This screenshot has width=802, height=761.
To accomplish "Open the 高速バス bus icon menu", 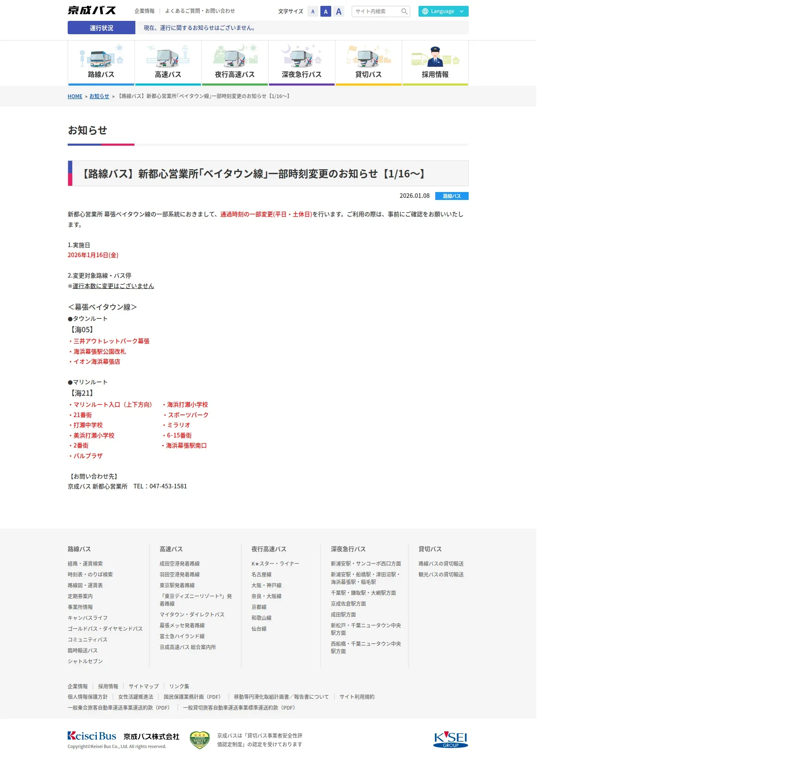I will (x=168, y=58).
